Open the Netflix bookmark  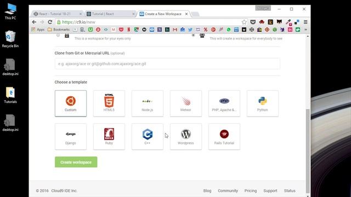[x=129, y=30]
